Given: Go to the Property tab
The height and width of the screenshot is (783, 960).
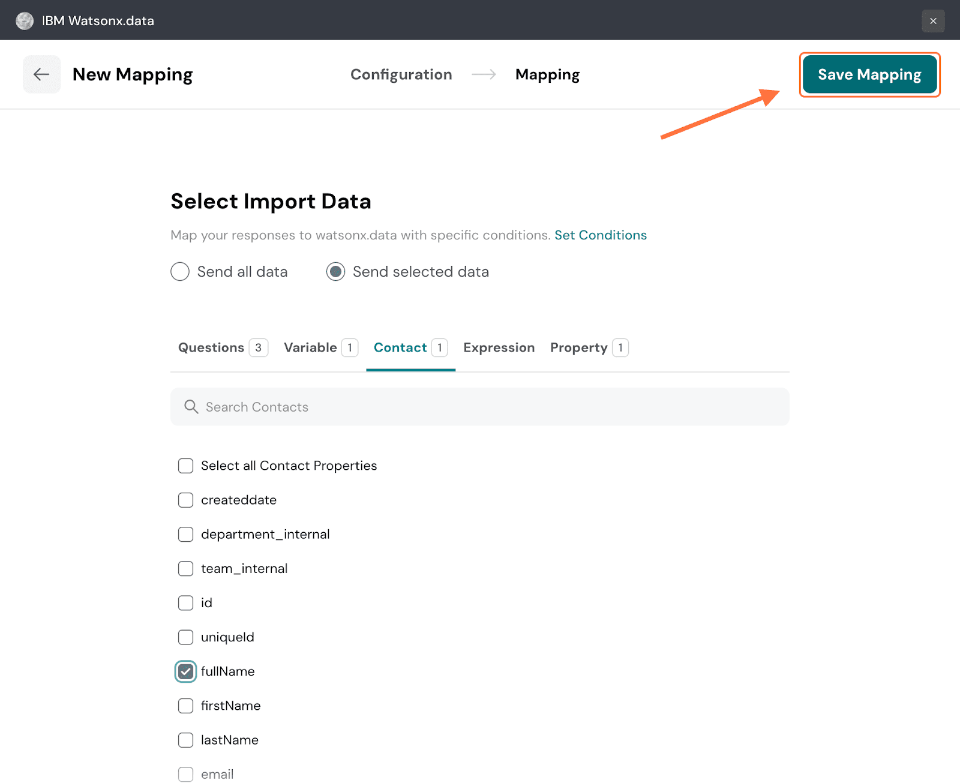Looking at the screenshot, I should point(578,348).
